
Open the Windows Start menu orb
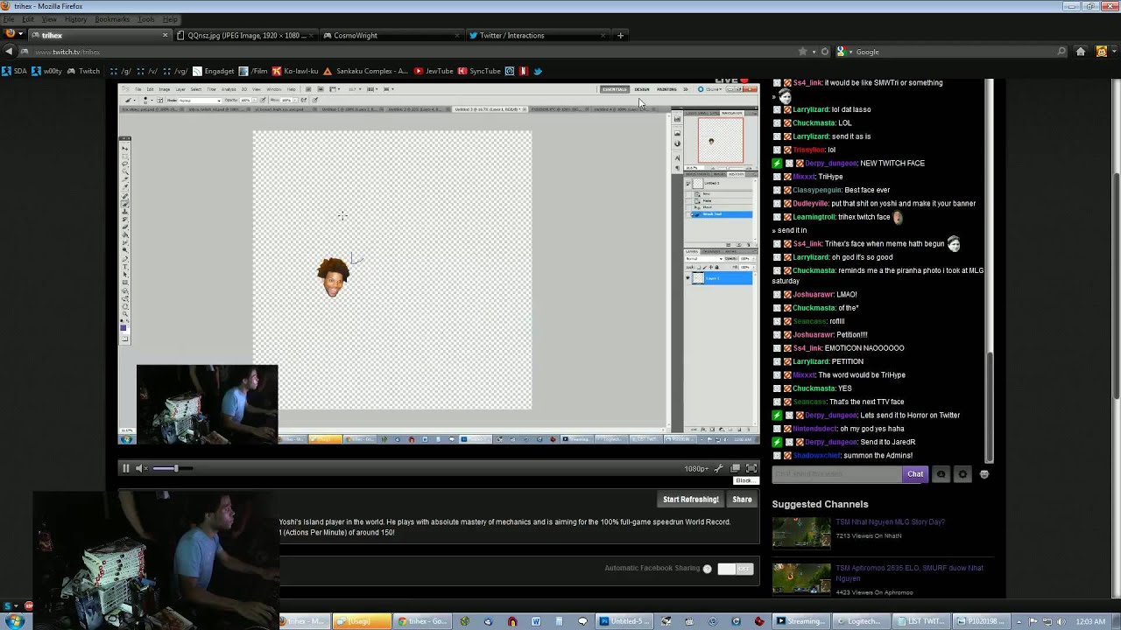click(16, 621)
